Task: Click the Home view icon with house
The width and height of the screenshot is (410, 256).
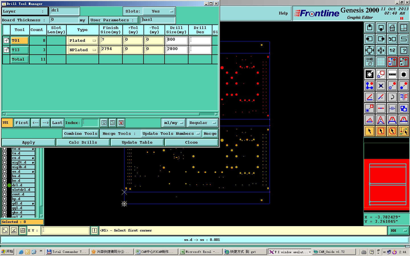Action: coord(392,28)
